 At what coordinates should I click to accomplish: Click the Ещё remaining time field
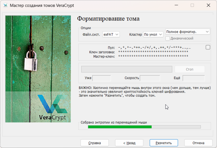click(194, 78)
